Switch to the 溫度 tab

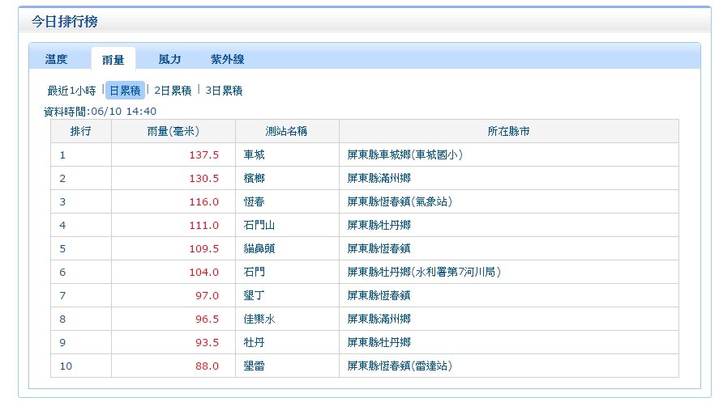pos(56,59)
